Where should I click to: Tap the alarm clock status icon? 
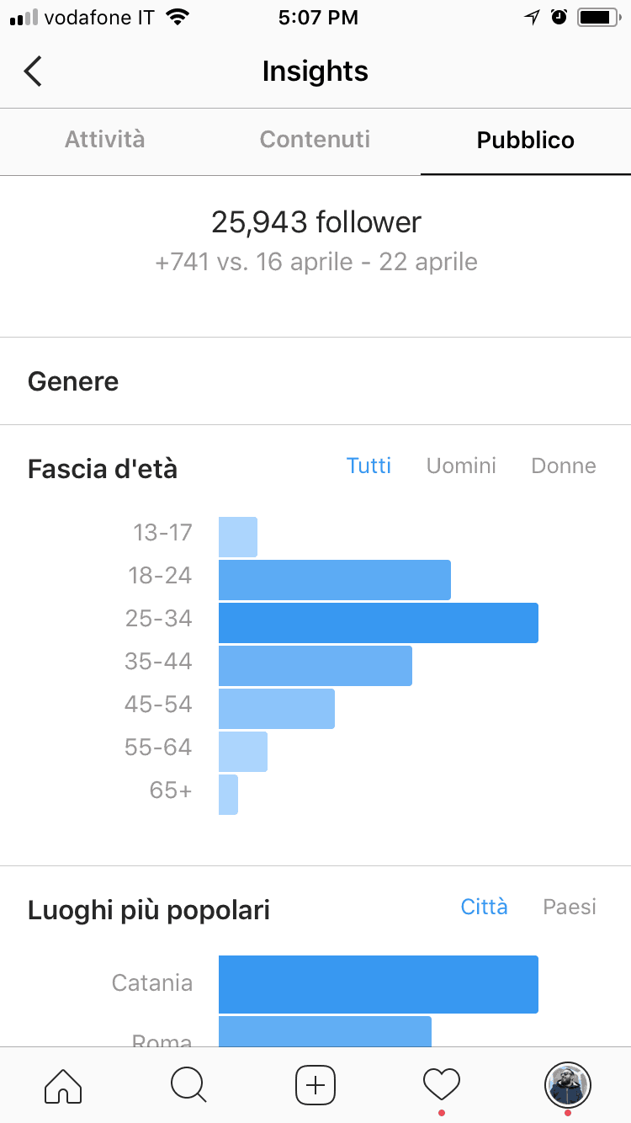(559, 17)
